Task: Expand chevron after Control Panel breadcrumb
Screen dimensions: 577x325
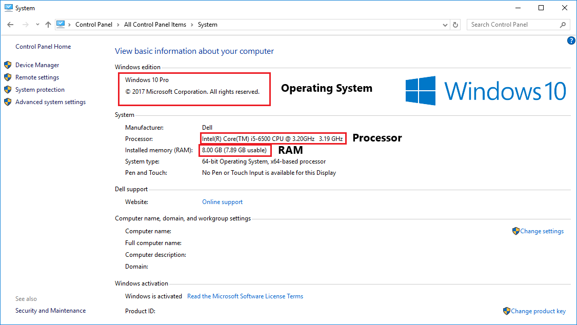Action: click(118, 25)
